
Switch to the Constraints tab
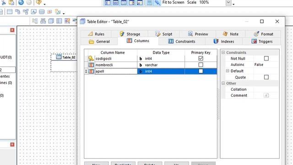point(182,41)
